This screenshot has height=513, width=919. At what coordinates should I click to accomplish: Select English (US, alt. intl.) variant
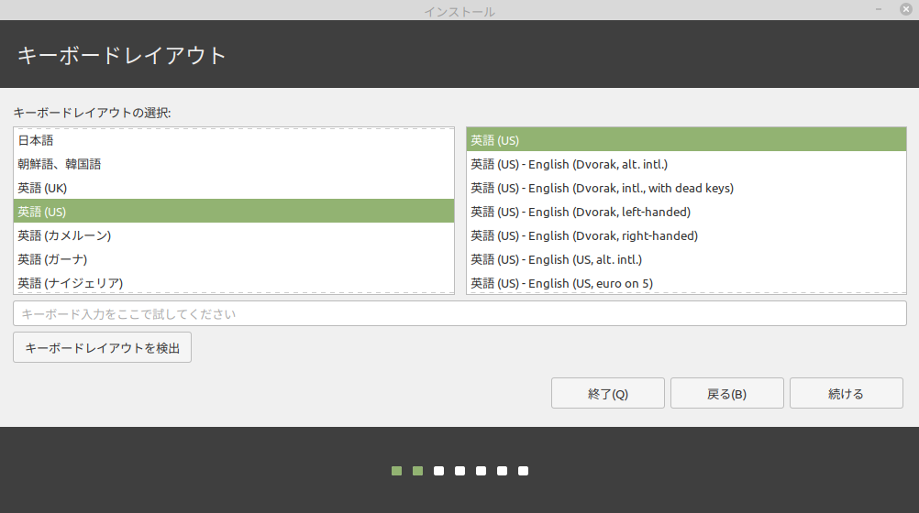coord(686,259)
